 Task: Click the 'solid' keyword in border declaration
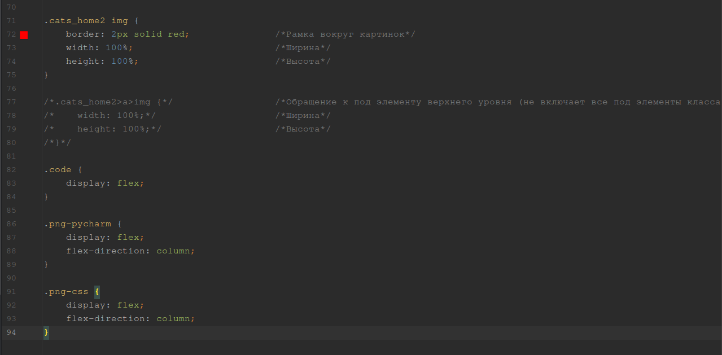point(148,34)
